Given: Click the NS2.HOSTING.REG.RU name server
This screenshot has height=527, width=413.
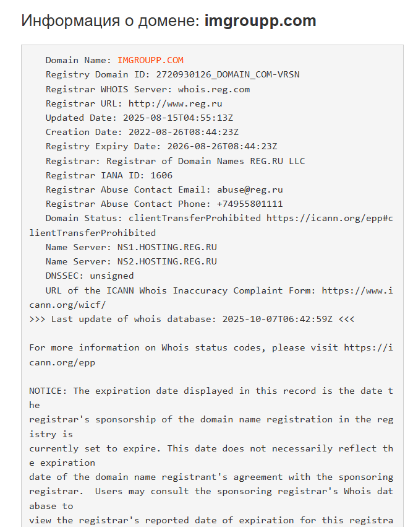Looking at the screenshot, I should coord(167,261).
